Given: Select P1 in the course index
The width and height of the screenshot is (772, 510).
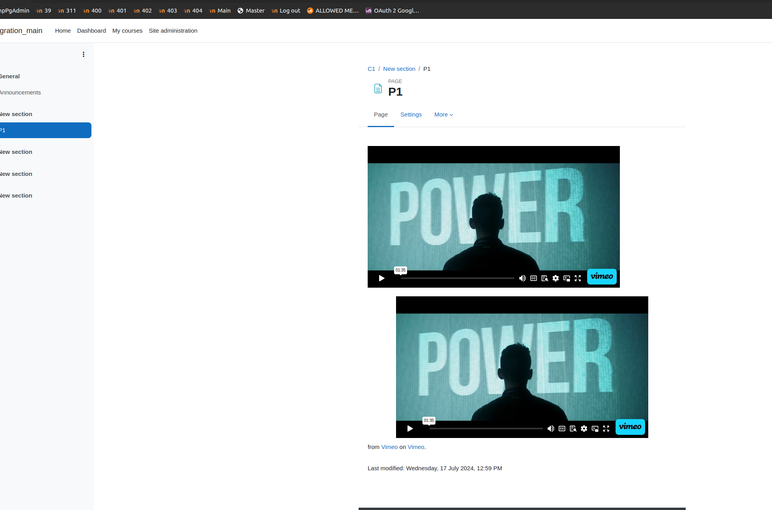Looking at the screenshot, I should pos(46,130).
